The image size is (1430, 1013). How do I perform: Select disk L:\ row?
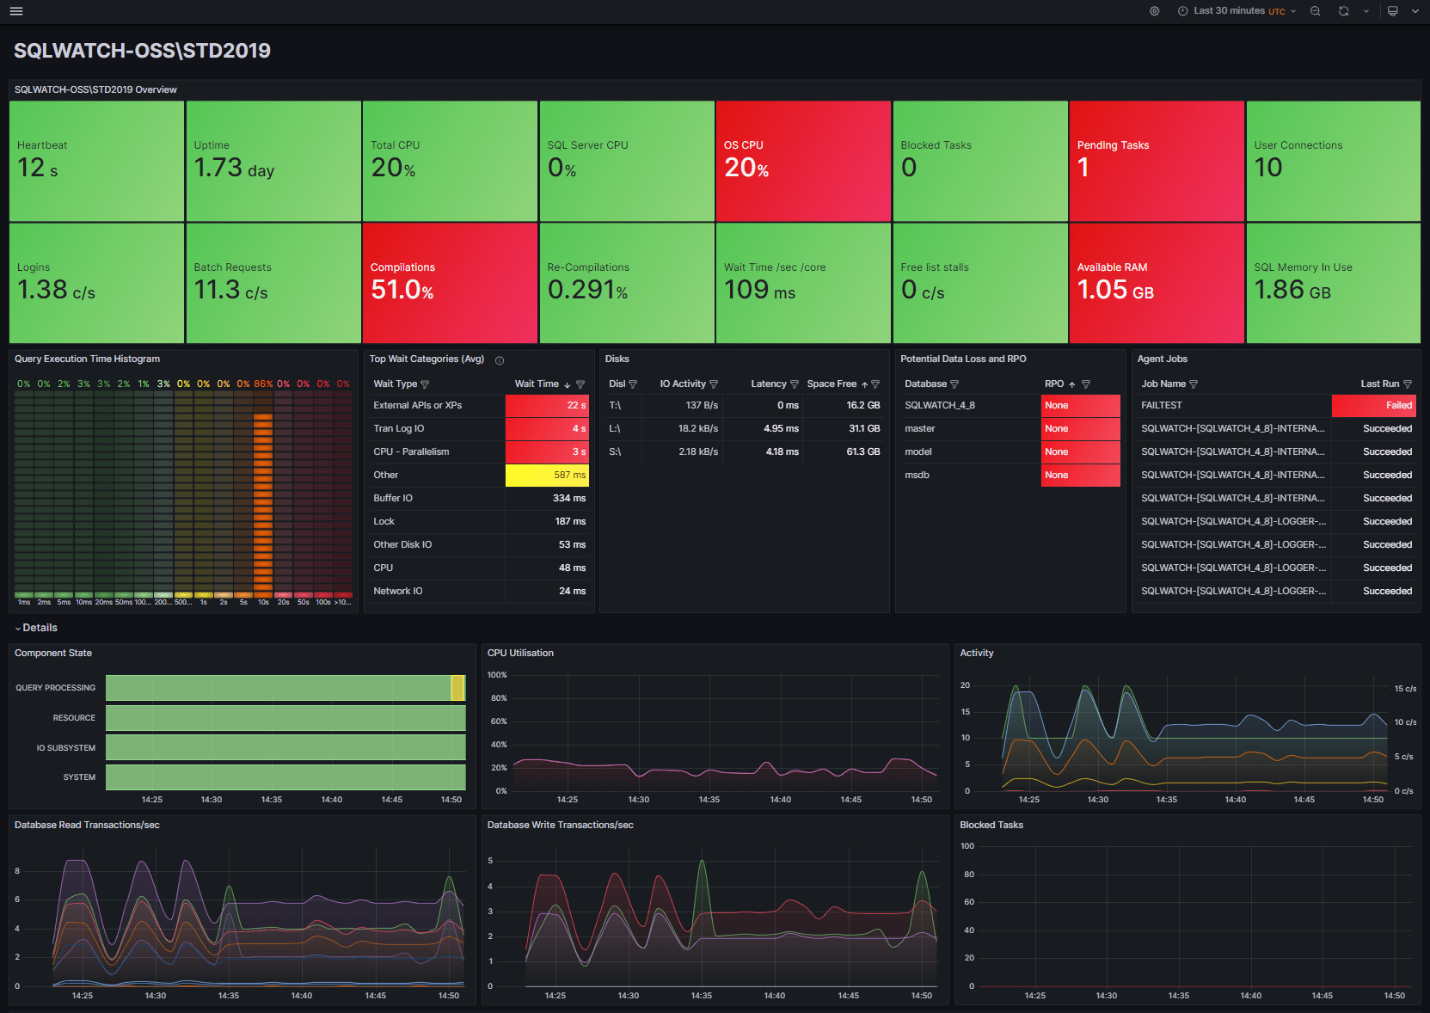745,429
